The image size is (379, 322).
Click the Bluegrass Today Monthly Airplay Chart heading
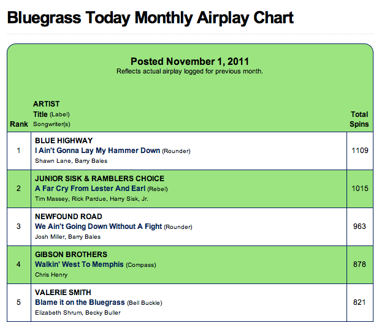tap(150, 17)
